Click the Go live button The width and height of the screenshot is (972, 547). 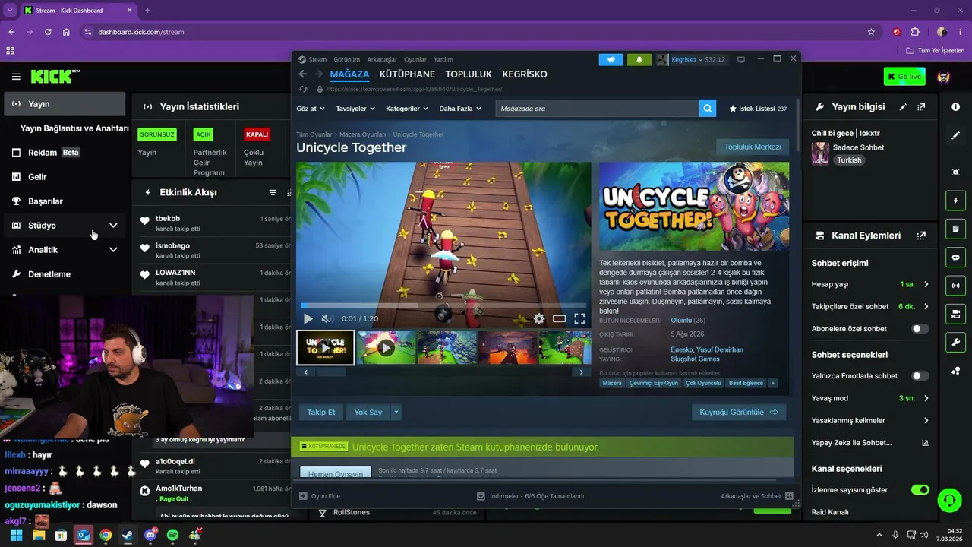click(x=904, y=77)
